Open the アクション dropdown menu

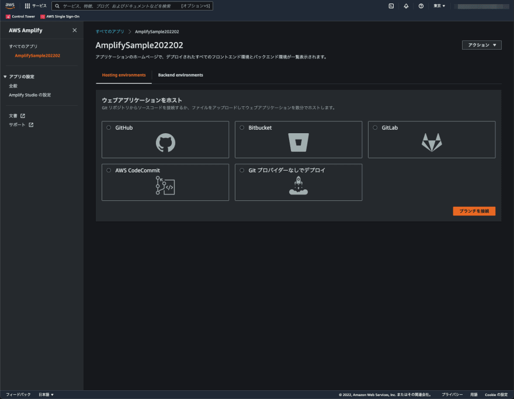point(481,45)
